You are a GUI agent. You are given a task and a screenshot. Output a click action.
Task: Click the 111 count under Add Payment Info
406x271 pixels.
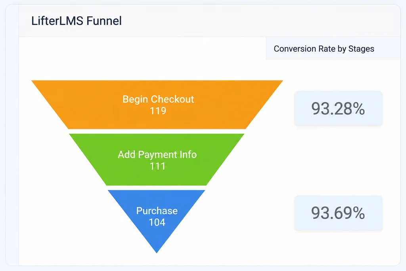[157, 166]
